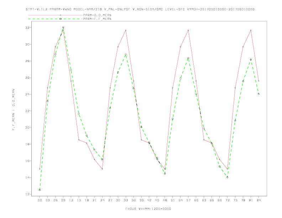This screenshot has height=218, width=282.
Task: Click x-axis tick label 09
Action: pyautogui.click(x=63, y=200)
